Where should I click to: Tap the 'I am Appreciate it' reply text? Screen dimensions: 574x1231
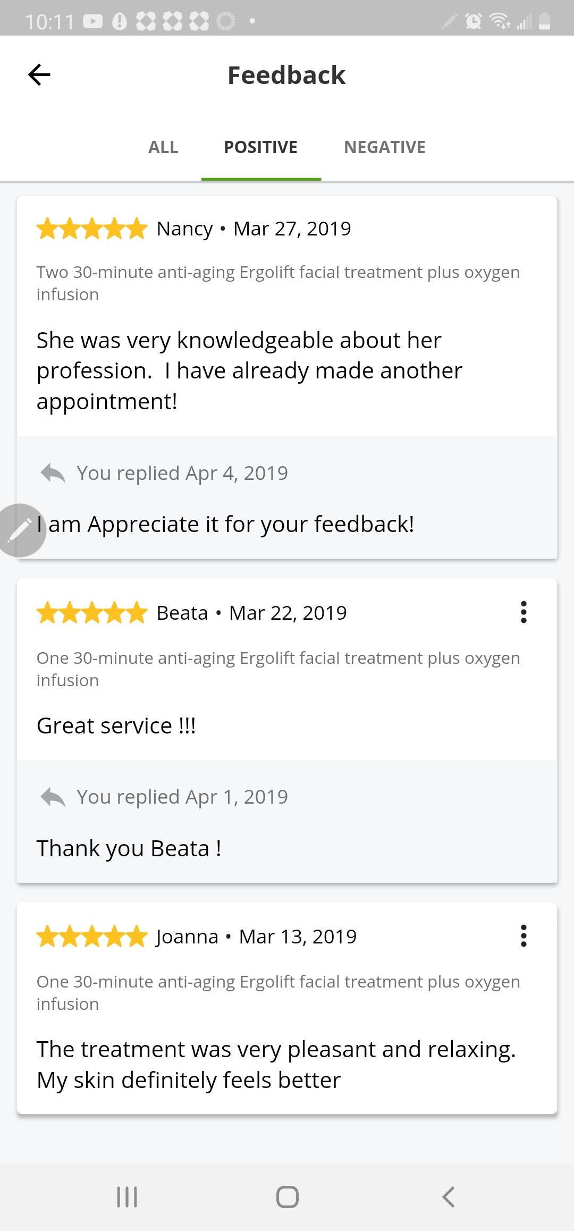(225, 525)
